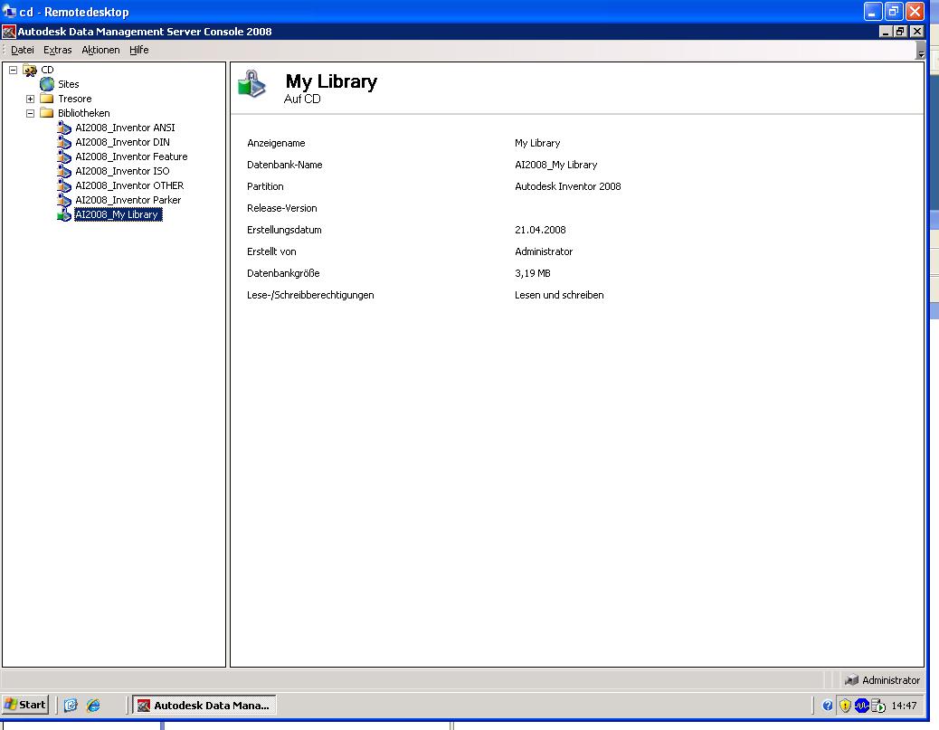Click the "Erstellungsdatum" property label
Viewport: 939px width, 730px height.
[284, 230]
